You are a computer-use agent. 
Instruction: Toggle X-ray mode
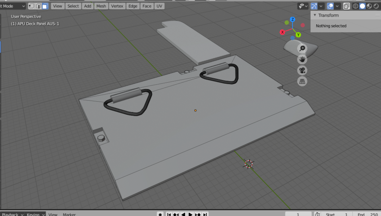[346, 6]
